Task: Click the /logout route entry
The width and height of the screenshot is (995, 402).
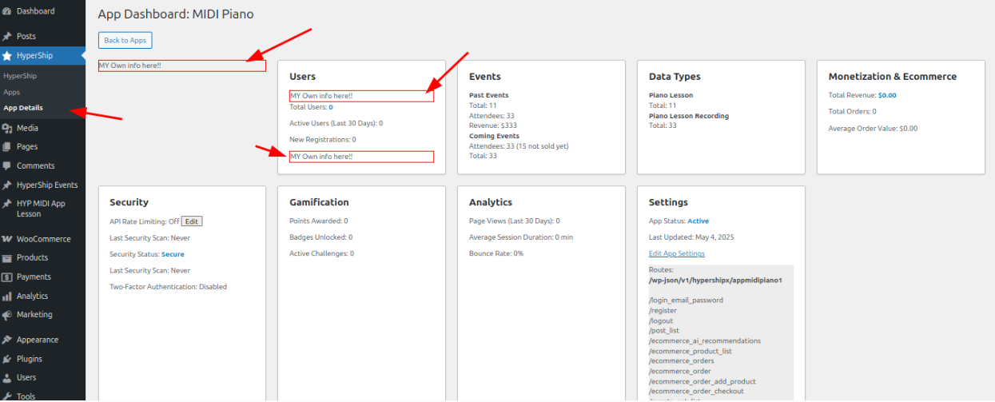Action: [661, 321]
